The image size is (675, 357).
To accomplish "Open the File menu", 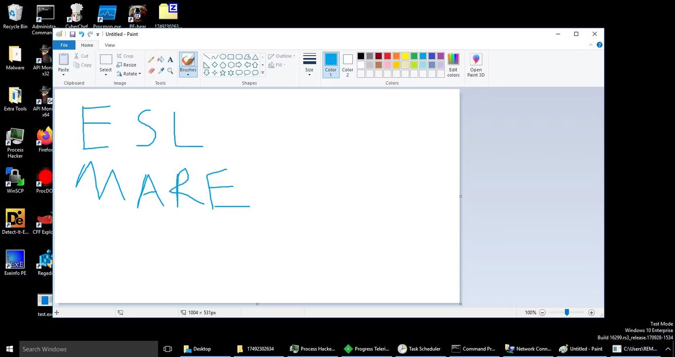I will (x=64, y=45).
